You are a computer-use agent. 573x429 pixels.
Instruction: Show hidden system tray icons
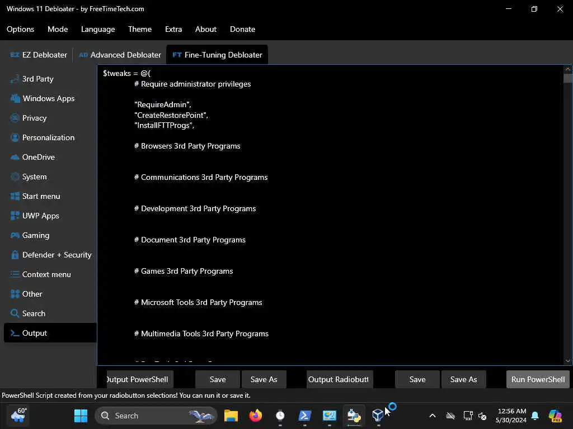tap(433, 416)
